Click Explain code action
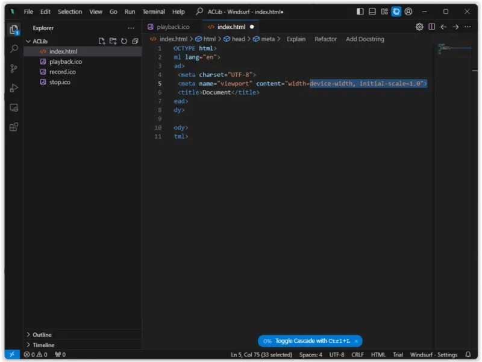 (296, 39)
